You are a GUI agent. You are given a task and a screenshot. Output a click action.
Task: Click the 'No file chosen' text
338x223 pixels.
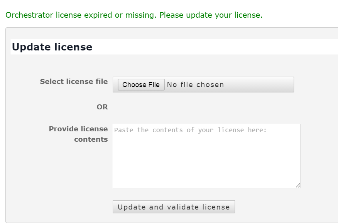tap(195, 85)
